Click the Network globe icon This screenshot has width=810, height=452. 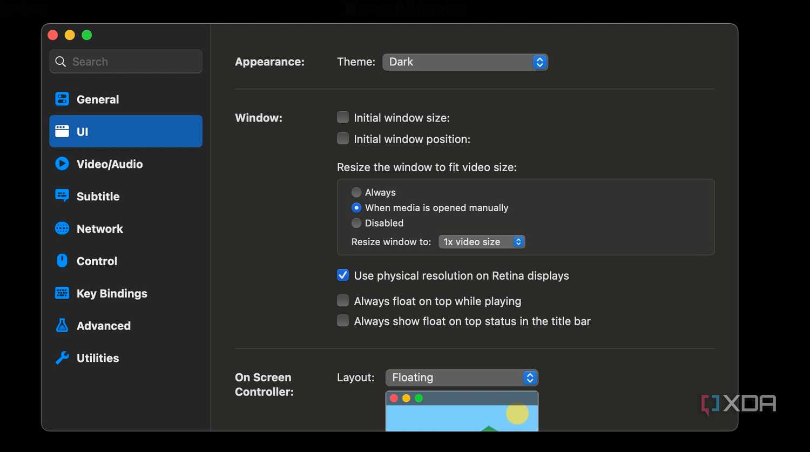coord(62,228)
